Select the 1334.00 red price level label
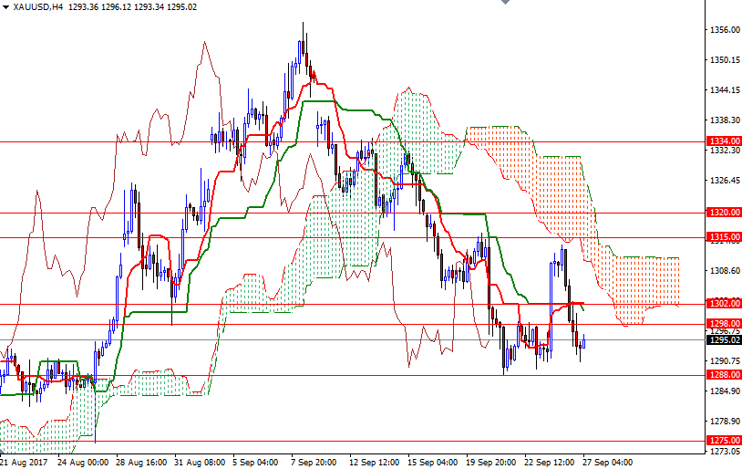742x469 pixels. [x=723, y=141]
